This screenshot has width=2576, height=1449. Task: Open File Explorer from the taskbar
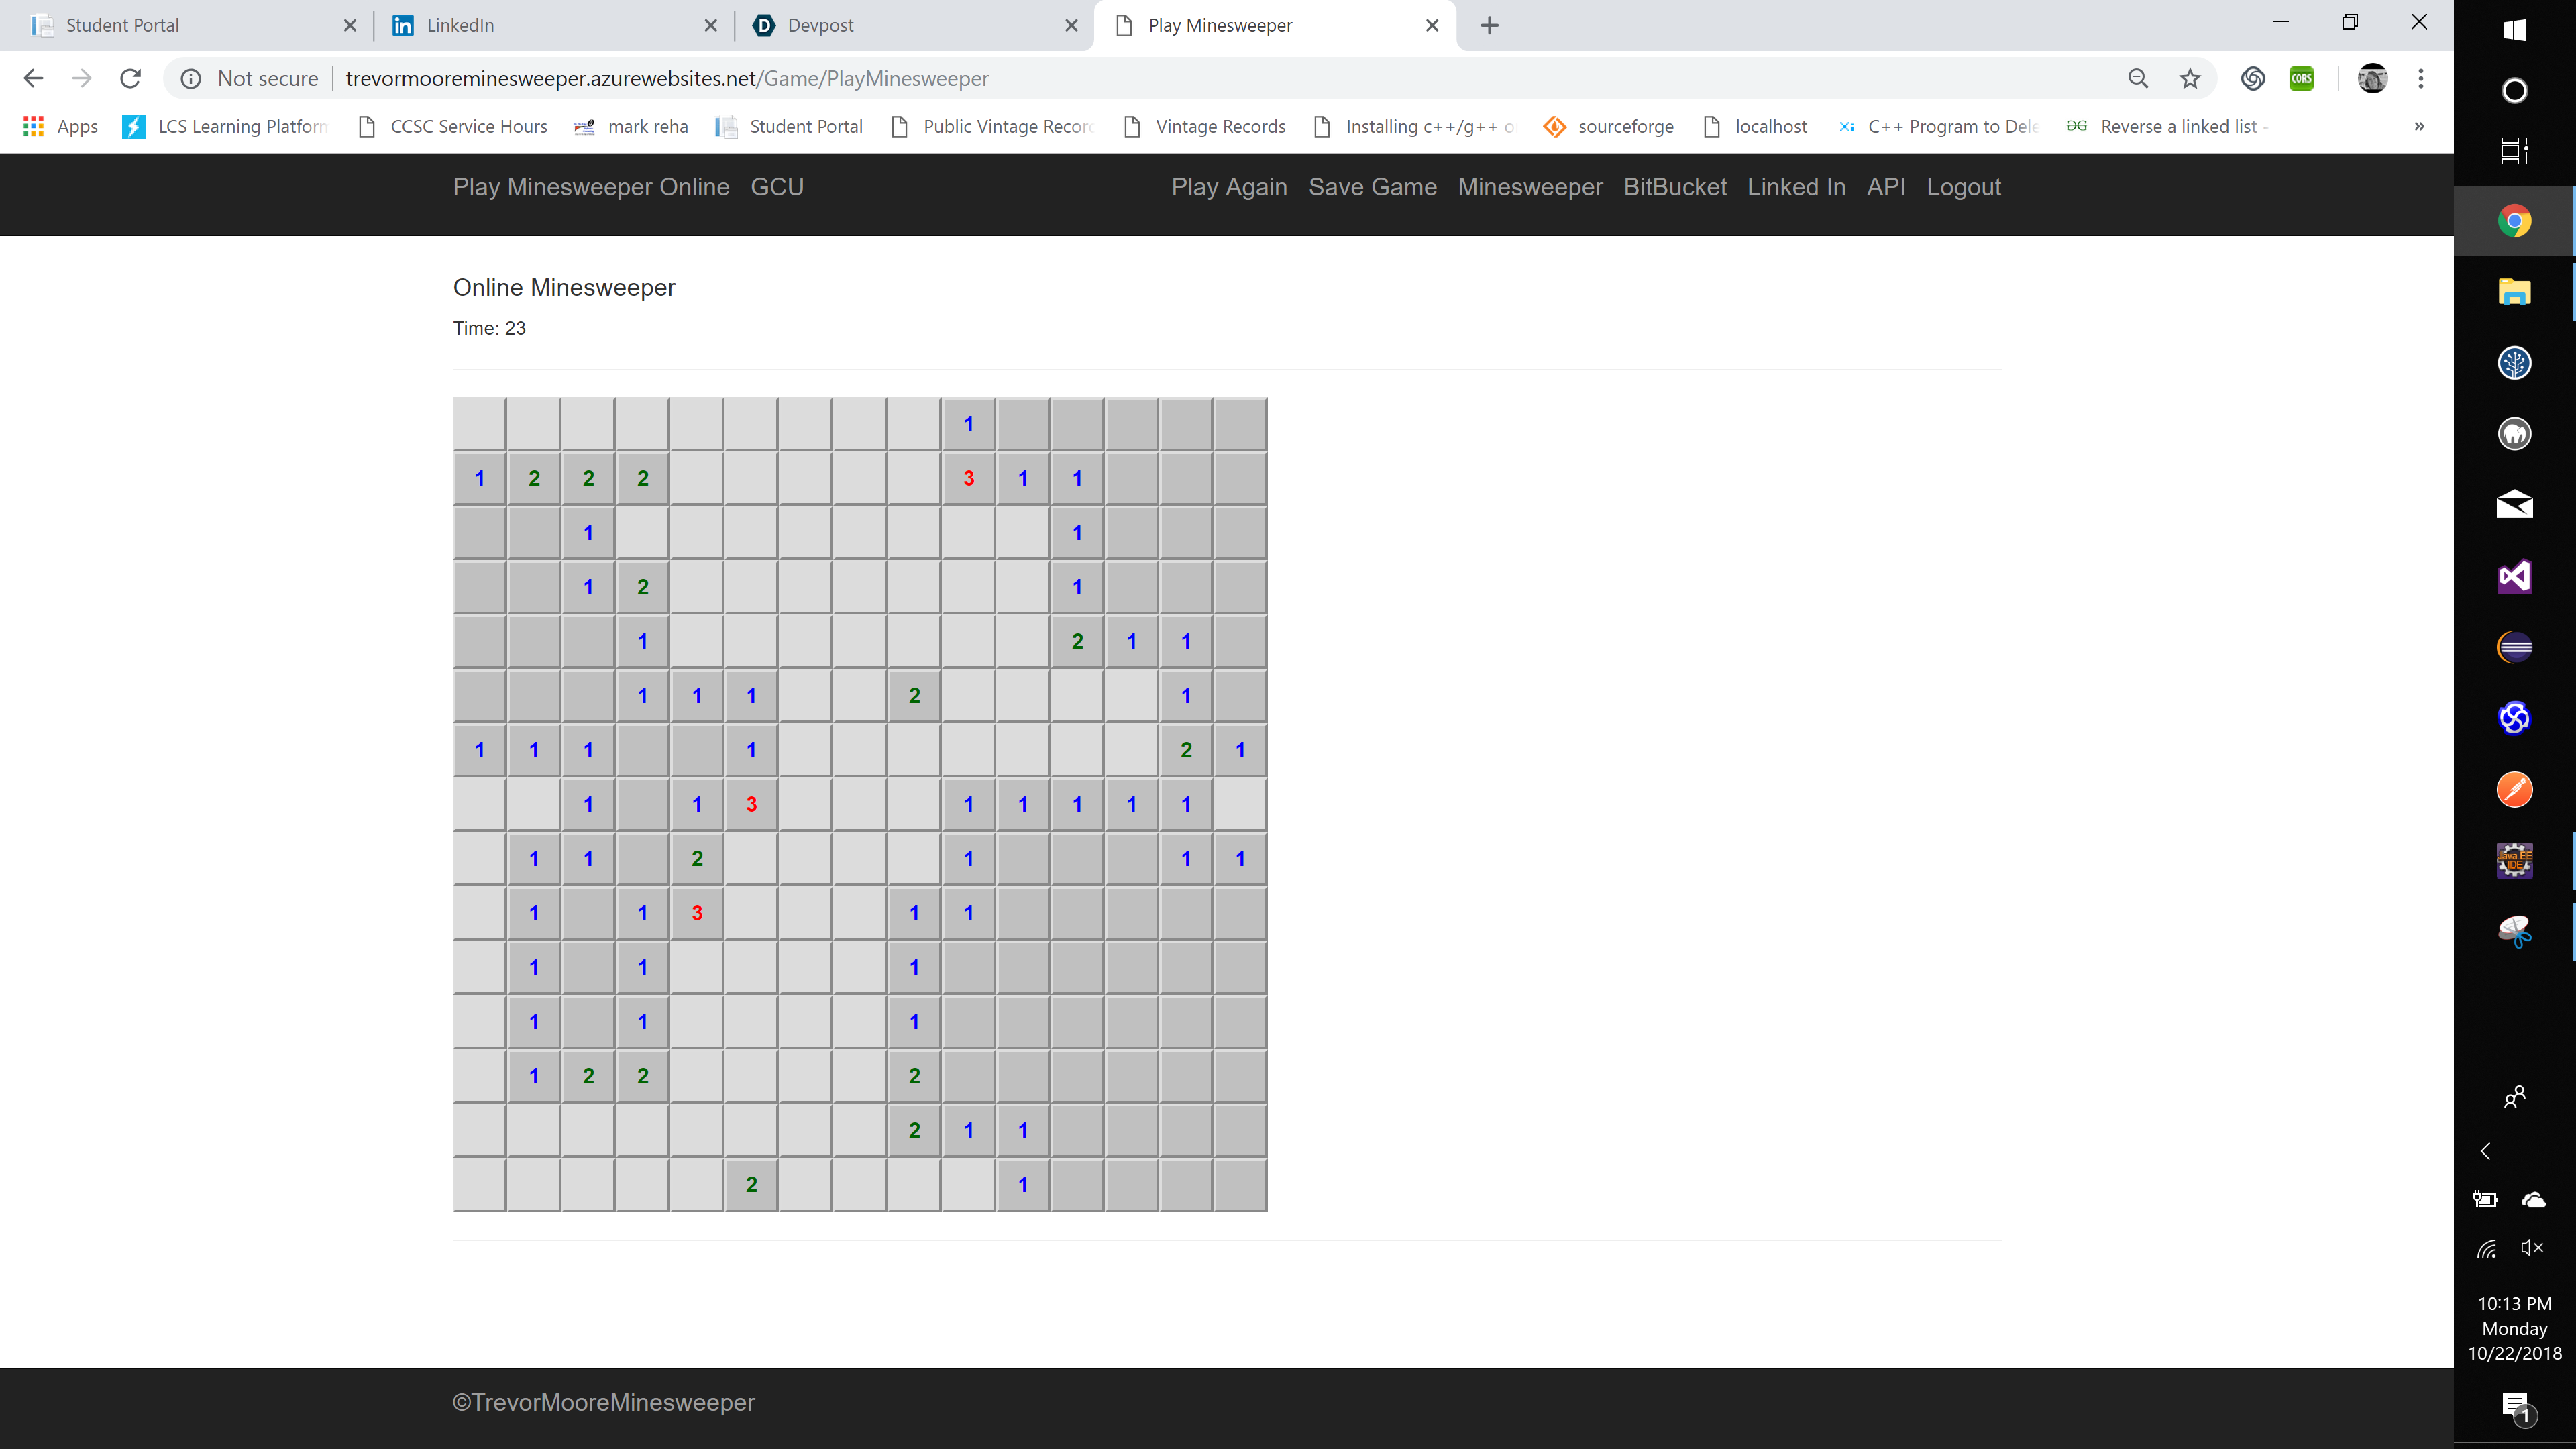tap(2514, 292)
